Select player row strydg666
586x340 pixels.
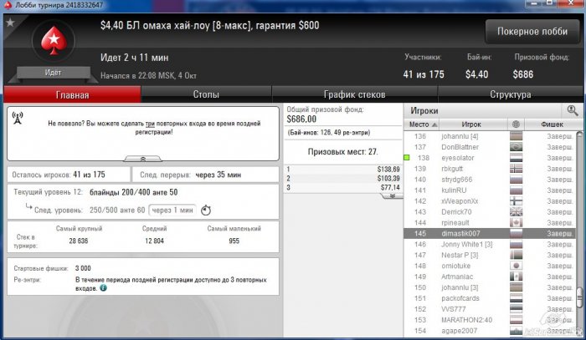[490, 180]
